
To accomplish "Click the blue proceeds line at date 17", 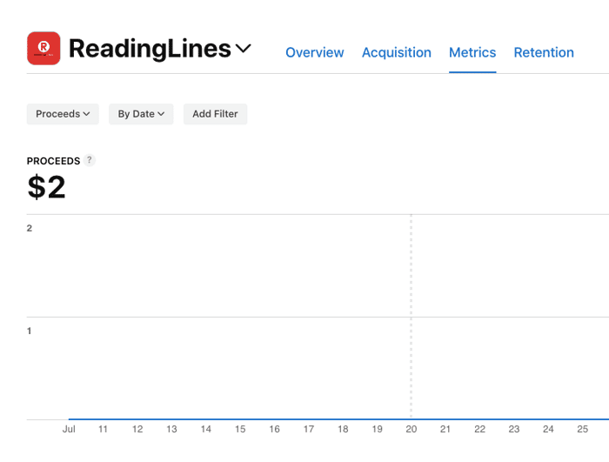I will coord(309,418).
